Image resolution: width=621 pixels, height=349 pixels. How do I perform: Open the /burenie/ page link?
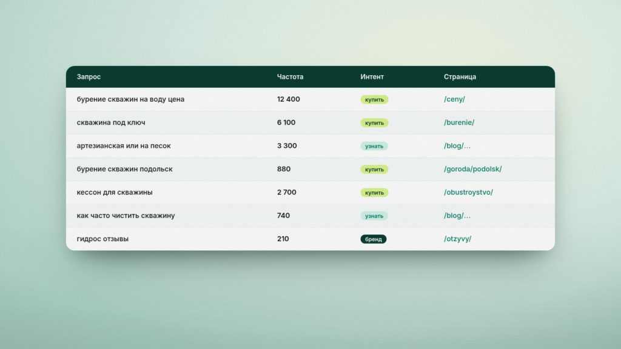pos(458,122)
